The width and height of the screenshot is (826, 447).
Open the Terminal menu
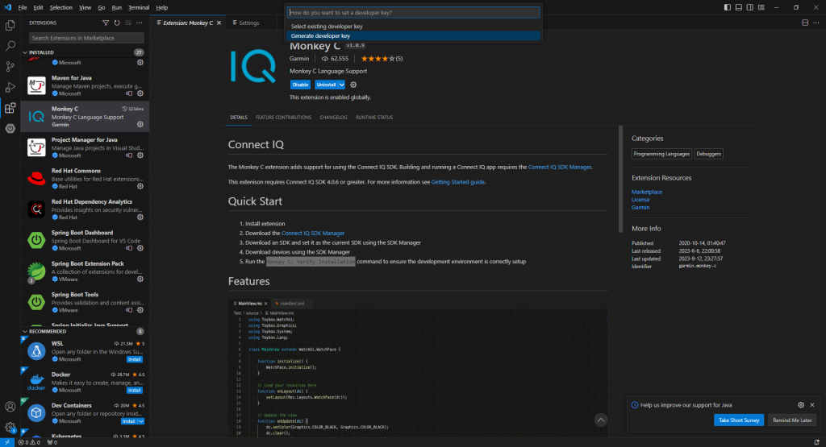tap(139, 7)
